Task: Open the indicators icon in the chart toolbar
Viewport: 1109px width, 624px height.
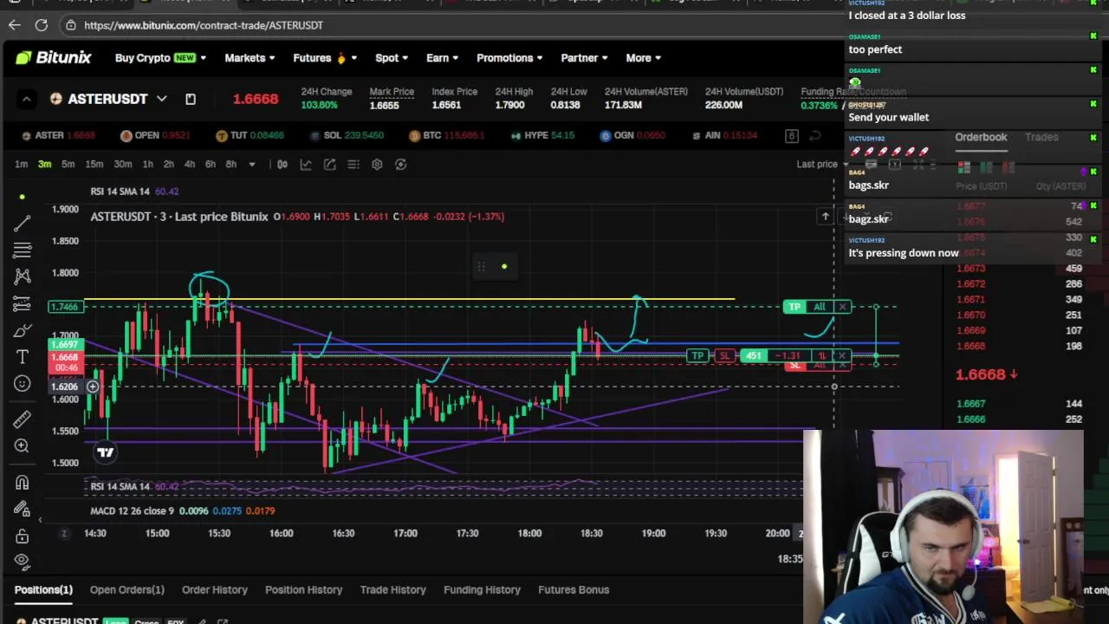Action: (306, 165)
